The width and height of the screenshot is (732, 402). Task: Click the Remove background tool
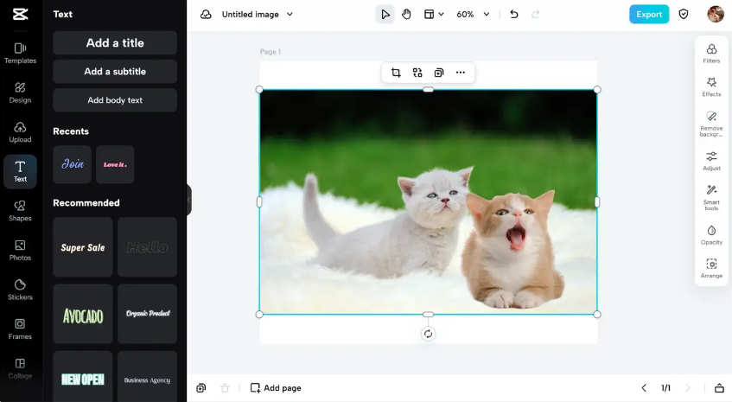pos(711,122)
